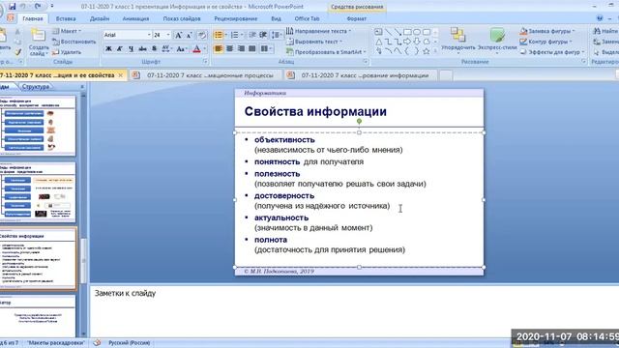This screenshot has width=619, height=348.
Task: Toggle italic with the К button
Action: pos(120,49)
